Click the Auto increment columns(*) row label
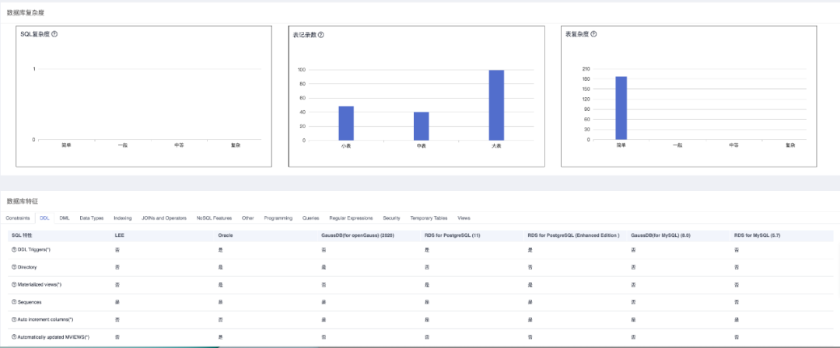Viewport: 840px width, 348px height. point(44,319)
